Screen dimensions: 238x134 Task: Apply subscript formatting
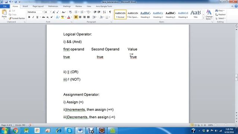click(x=48, y=17)
